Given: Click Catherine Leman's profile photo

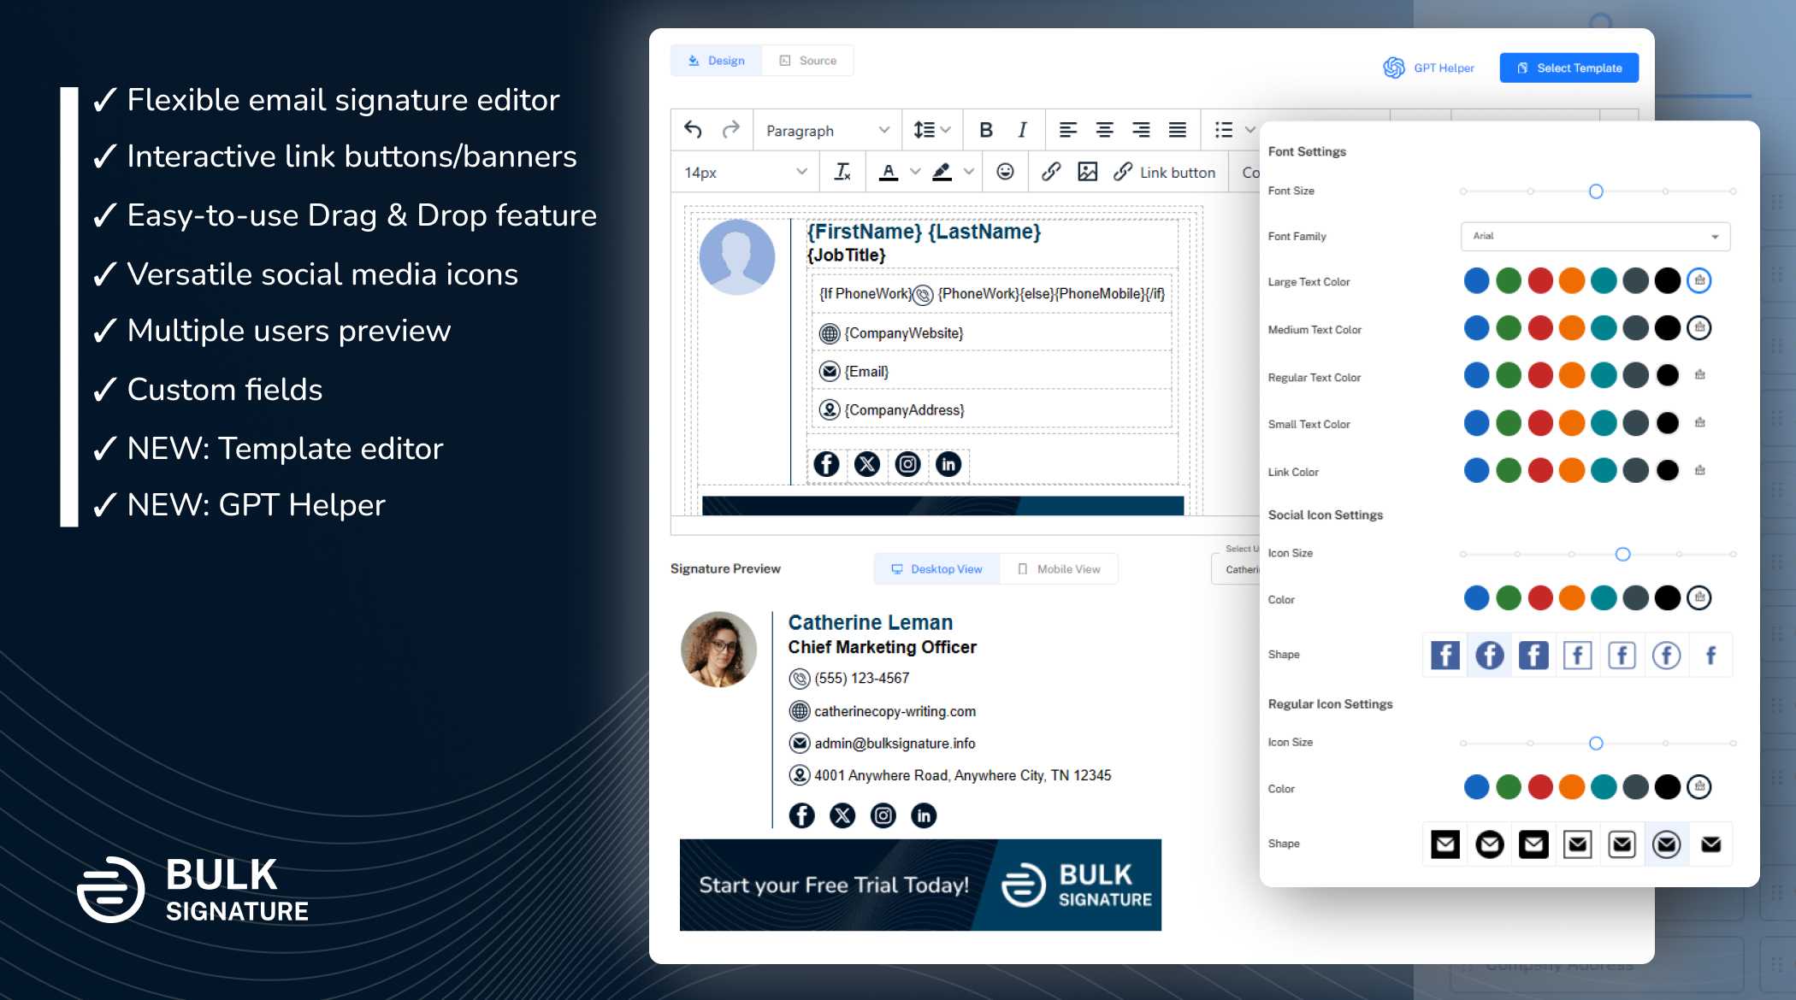Looking at the screenshot, I should pos(718,650).
